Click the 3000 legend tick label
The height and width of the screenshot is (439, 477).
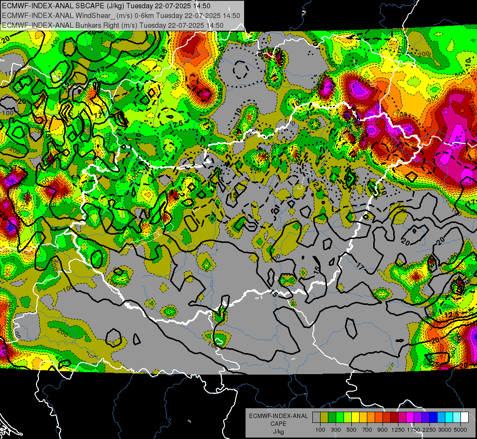coord(445,430)
